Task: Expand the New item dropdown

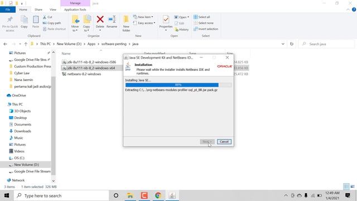Action: 143,17
